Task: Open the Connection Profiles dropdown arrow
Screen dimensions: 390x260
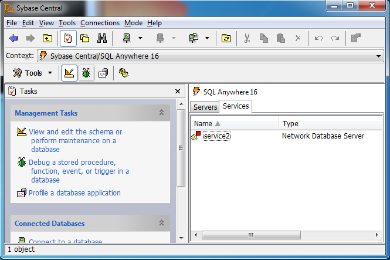Action: pos(207,38)
